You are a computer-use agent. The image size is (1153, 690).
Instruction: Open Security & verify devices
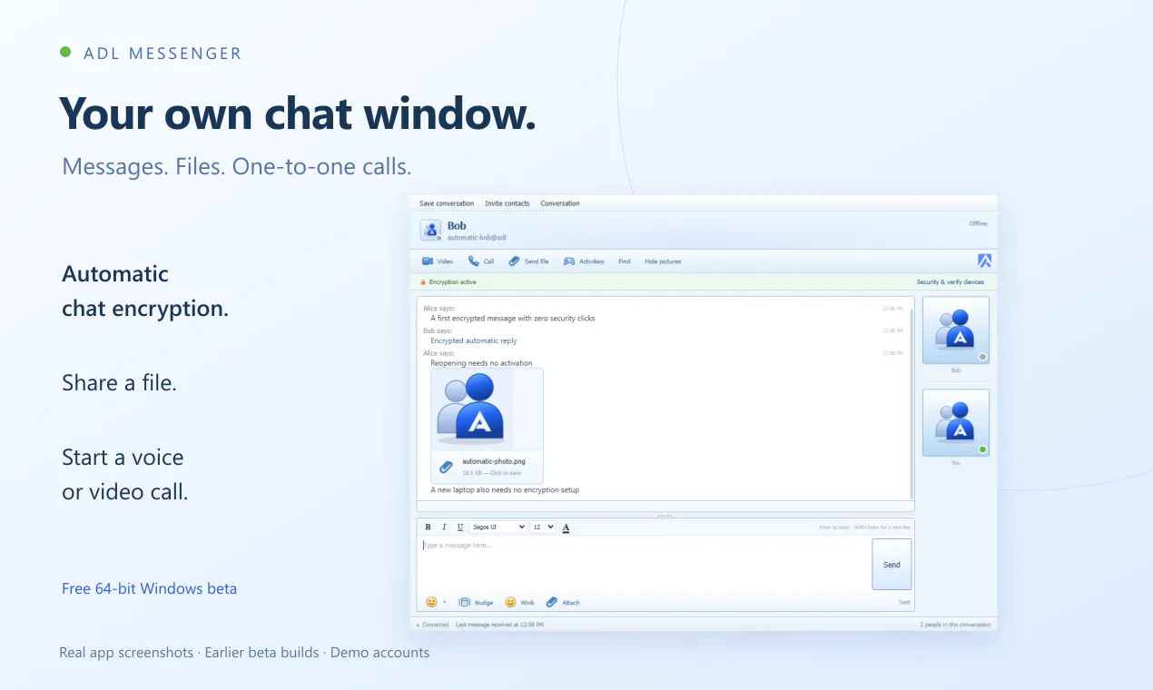pos(951,282)
